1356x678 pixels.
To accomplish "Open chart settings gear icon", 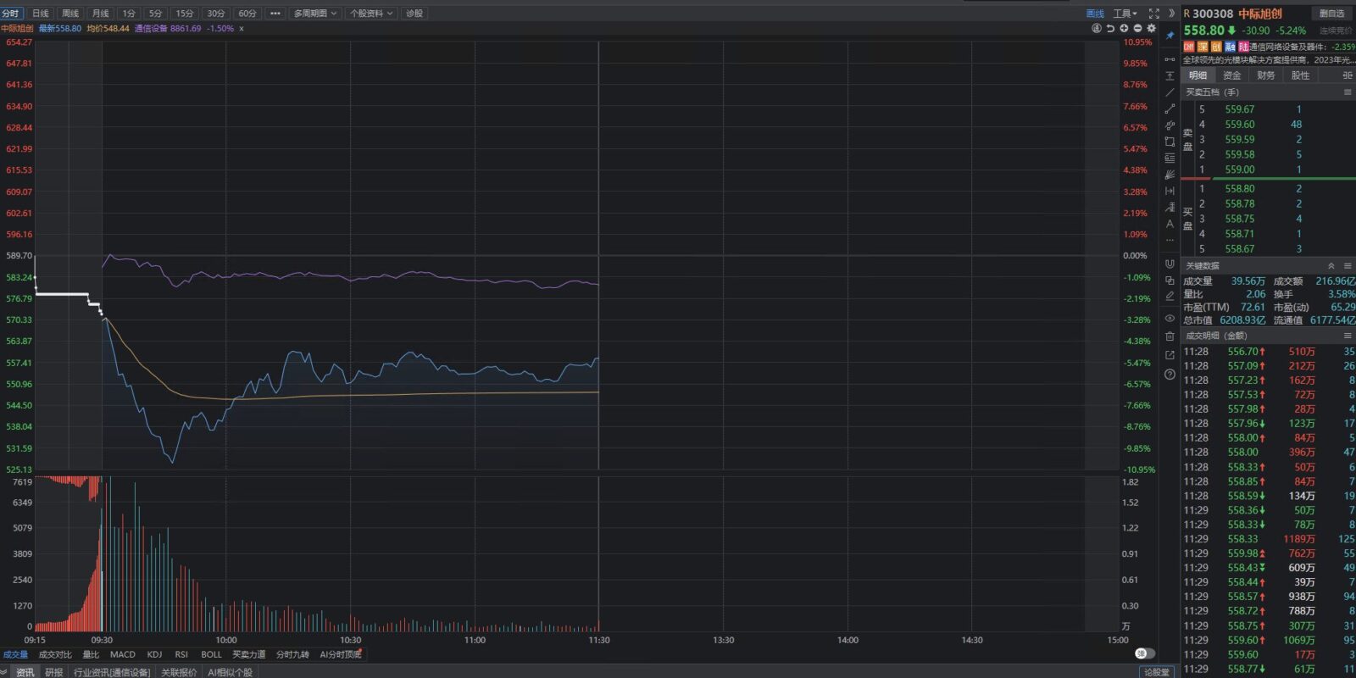I will click(x=1151, y=28).
